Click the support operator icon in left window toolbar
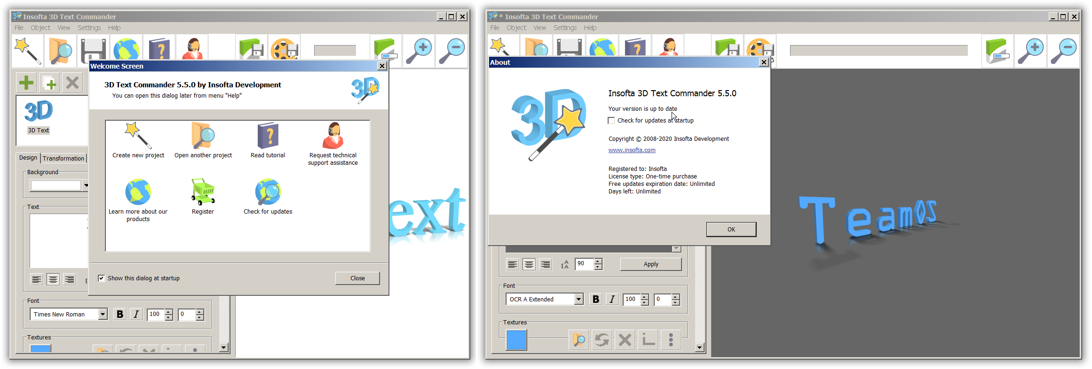The image size is (1092, 369). point(192,50)
